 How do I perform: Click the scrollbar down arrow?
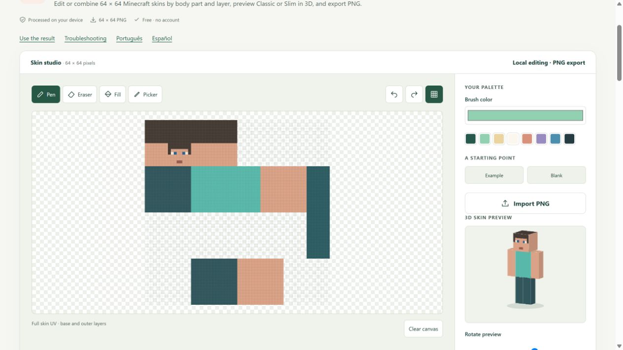[619, 346]
